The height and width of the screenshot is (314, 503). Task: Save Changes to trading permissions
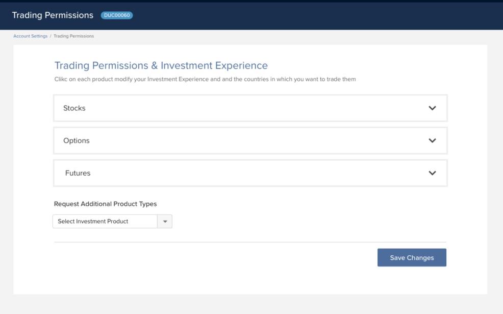click(x=412, y=258)
